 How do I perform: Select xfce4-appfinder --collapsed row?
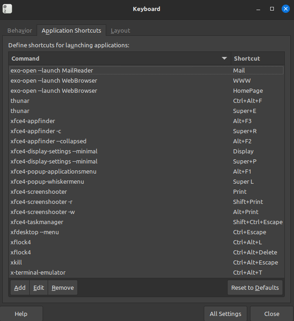147,141
